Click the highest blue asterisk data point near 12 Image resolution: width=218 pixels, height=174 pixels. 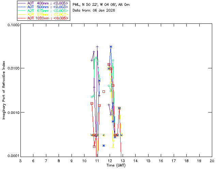click(111, 47)
